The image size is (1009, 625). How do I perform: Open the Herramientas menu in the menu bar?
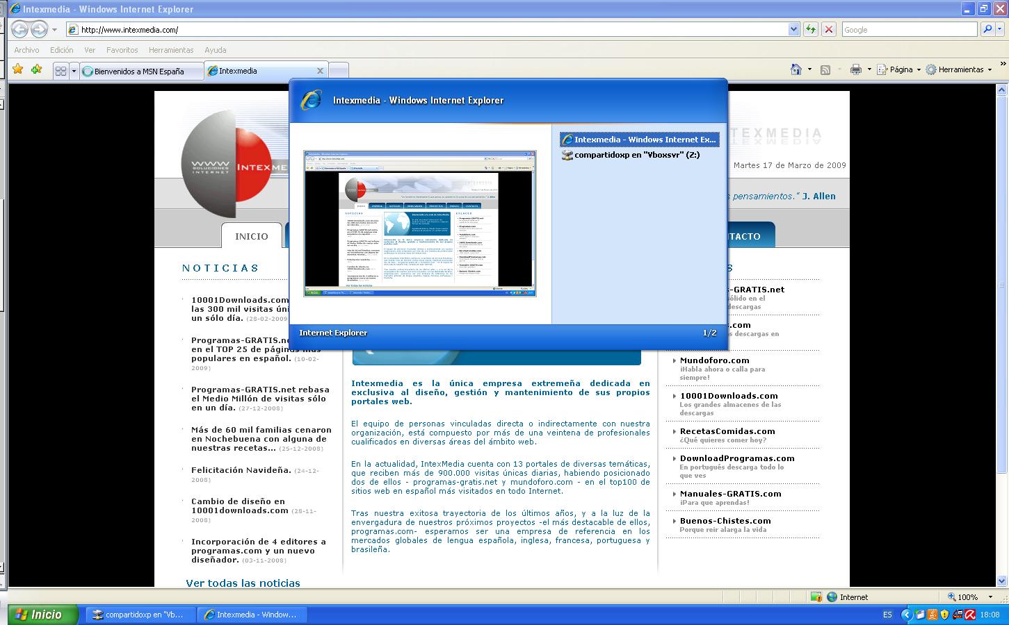[x=171, y=50]
